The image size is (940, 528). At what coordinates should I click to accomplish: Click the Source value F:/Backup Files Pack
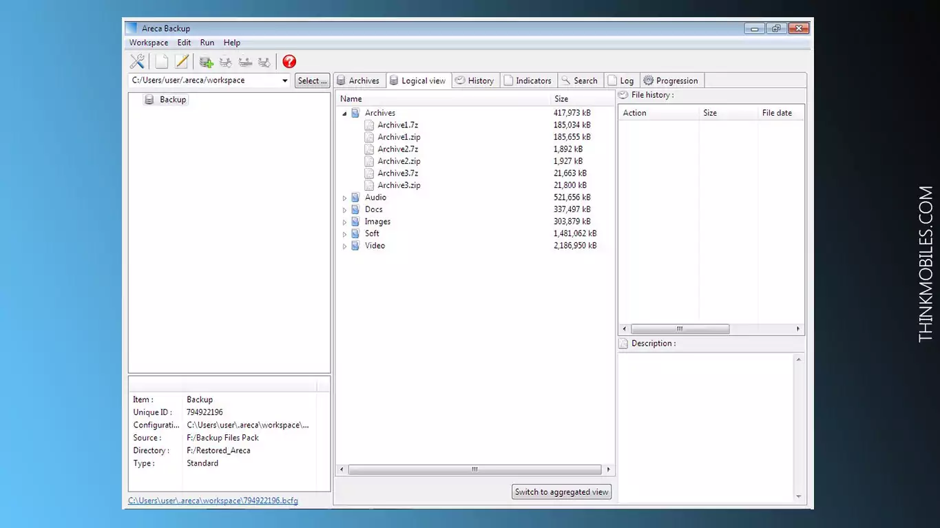222,438
